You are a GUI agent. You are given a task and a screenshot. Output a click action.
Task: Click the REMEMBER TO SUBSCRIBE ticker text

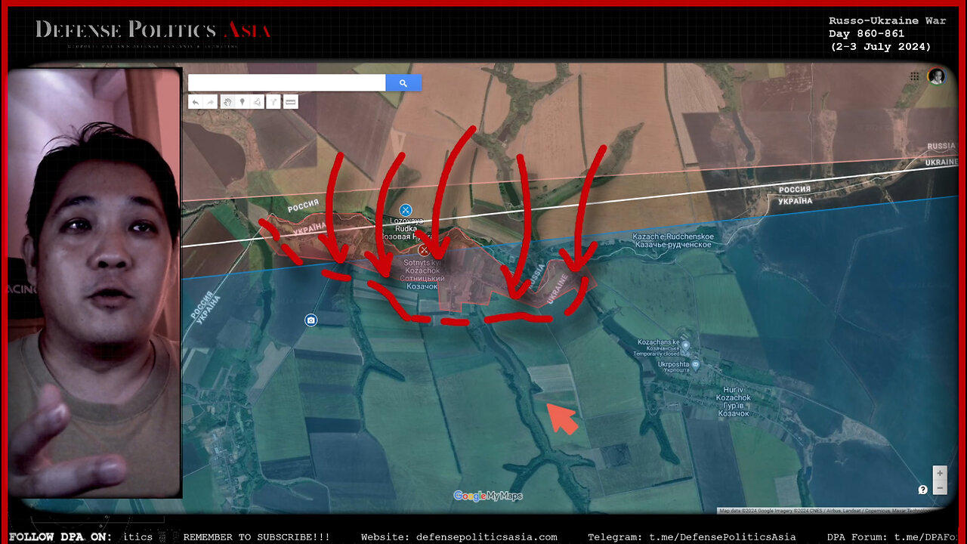pos(256,536)
